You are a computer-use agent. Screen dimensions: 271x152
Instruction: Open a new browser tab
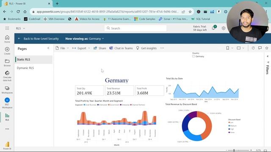57,4
